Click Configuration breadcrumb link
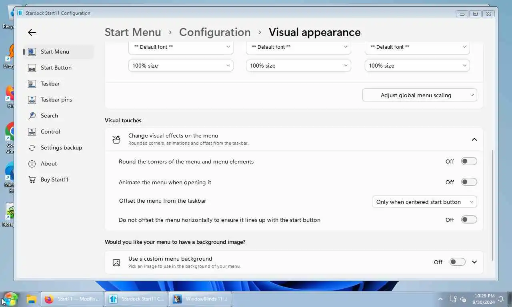 click(215, 32)
